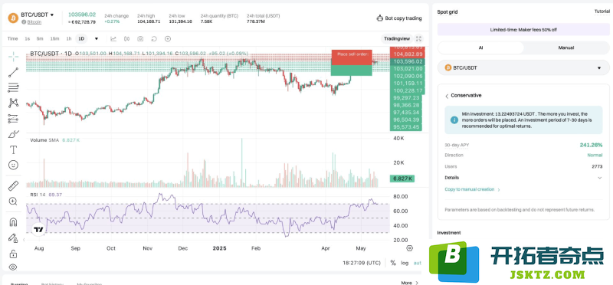Toggle magnet snap mode
This screenshot has height=285, width=613.
pyautogui.click(x=13, y=222)
